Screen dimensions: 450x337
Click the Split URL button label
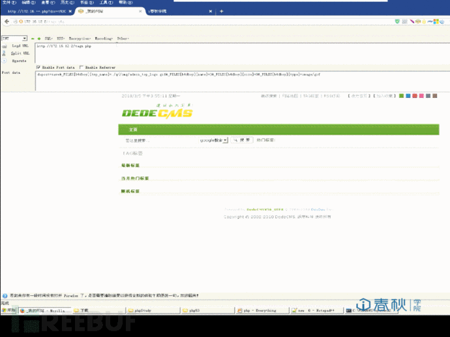click(20, 53)
